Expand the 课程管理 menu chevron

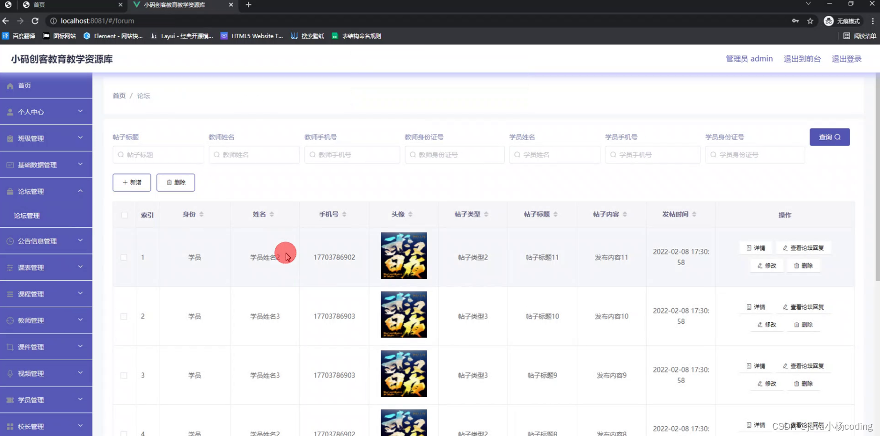click(80, 293)
